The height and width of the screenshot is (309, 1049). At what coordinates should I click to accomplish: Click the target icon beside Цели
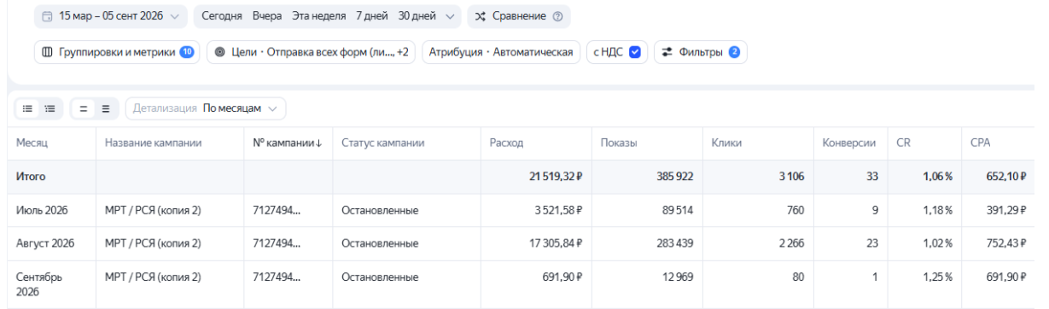[219, 52]
